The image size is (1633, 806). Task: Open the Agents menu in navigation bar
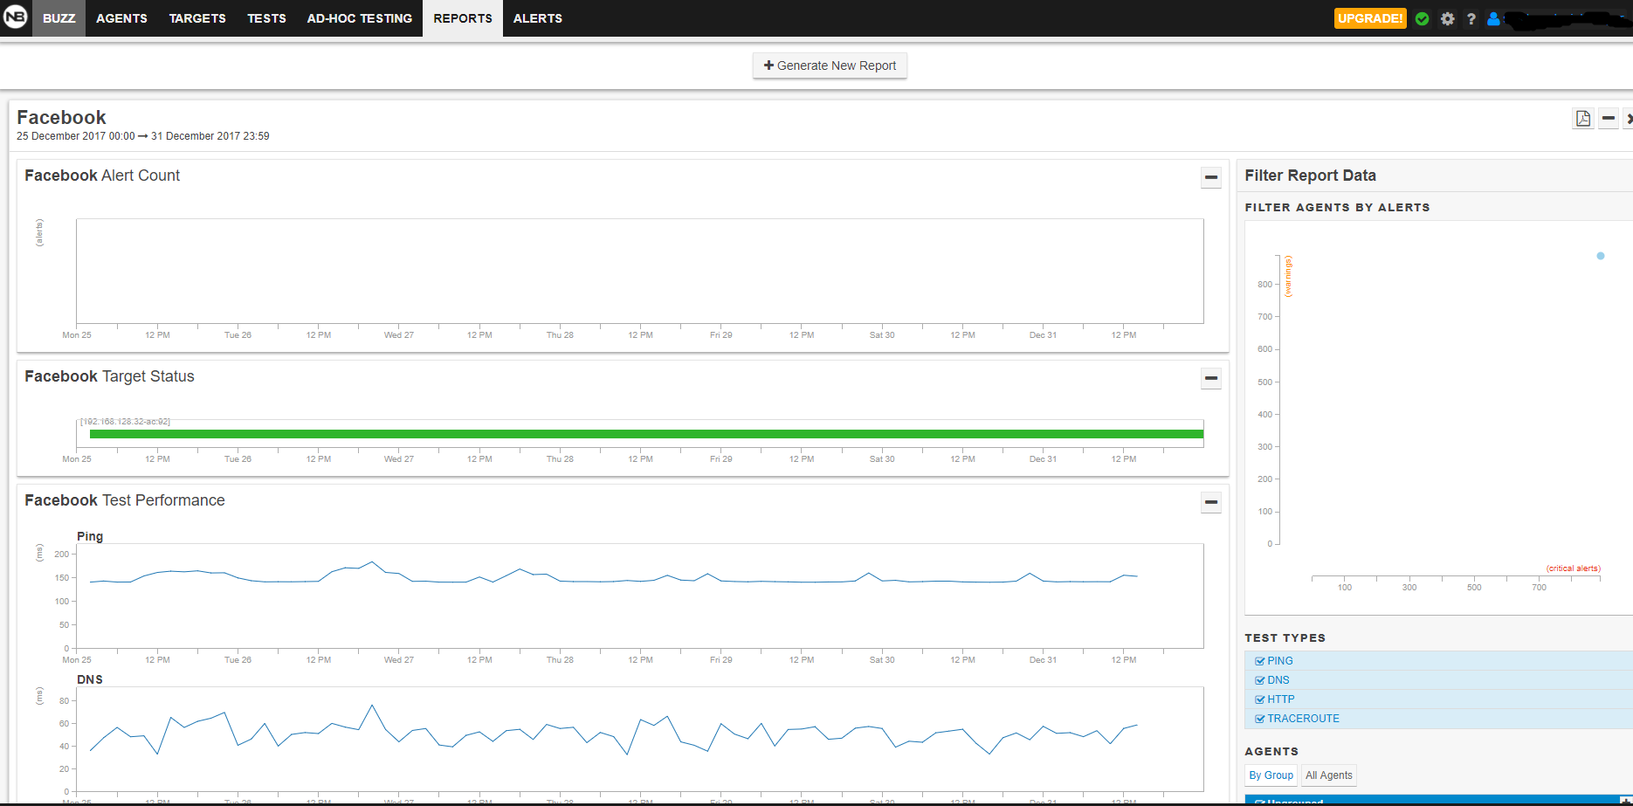click(x=121, y=18)
